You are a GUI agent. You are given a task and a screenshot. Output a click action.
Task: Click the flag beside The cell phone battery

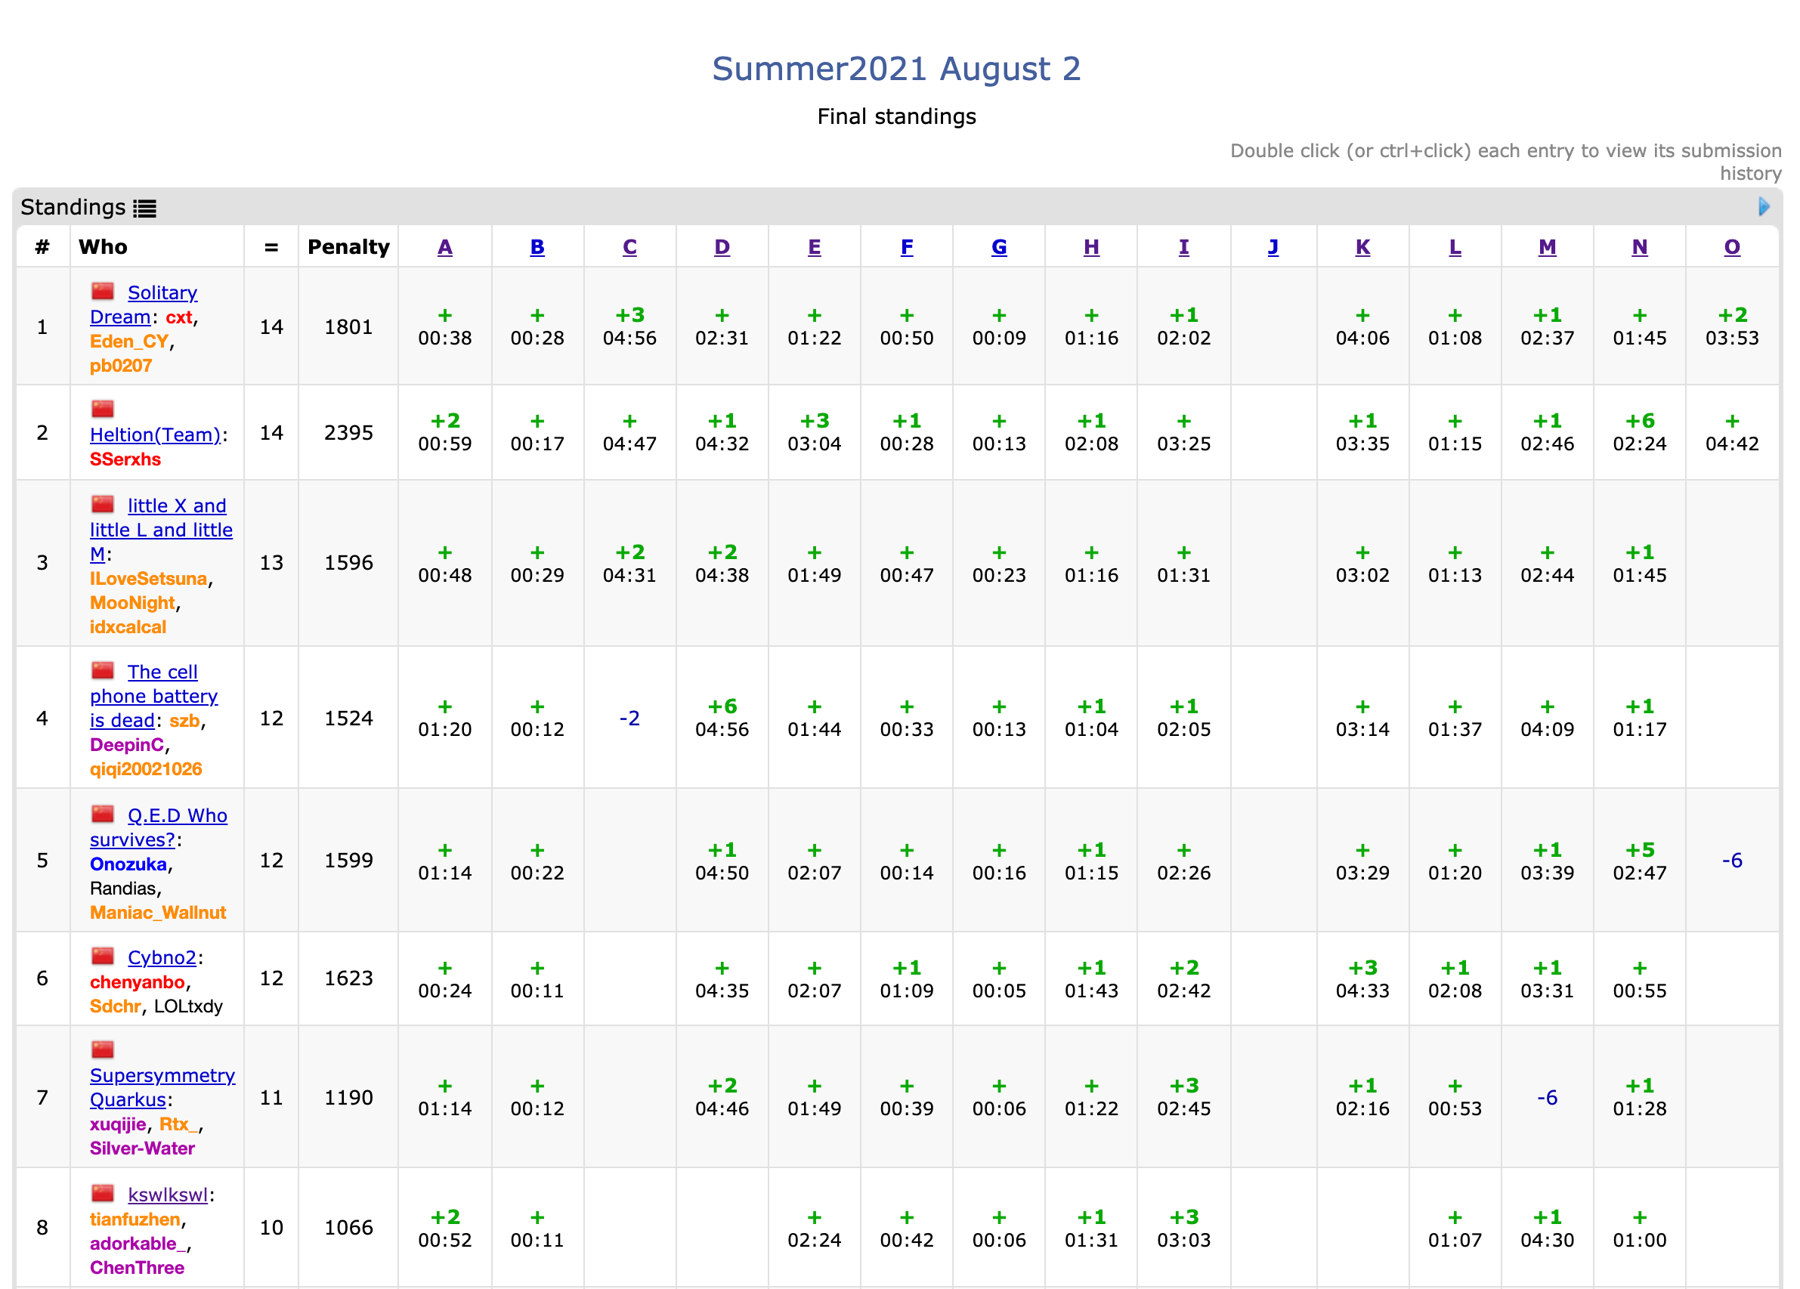104,671
